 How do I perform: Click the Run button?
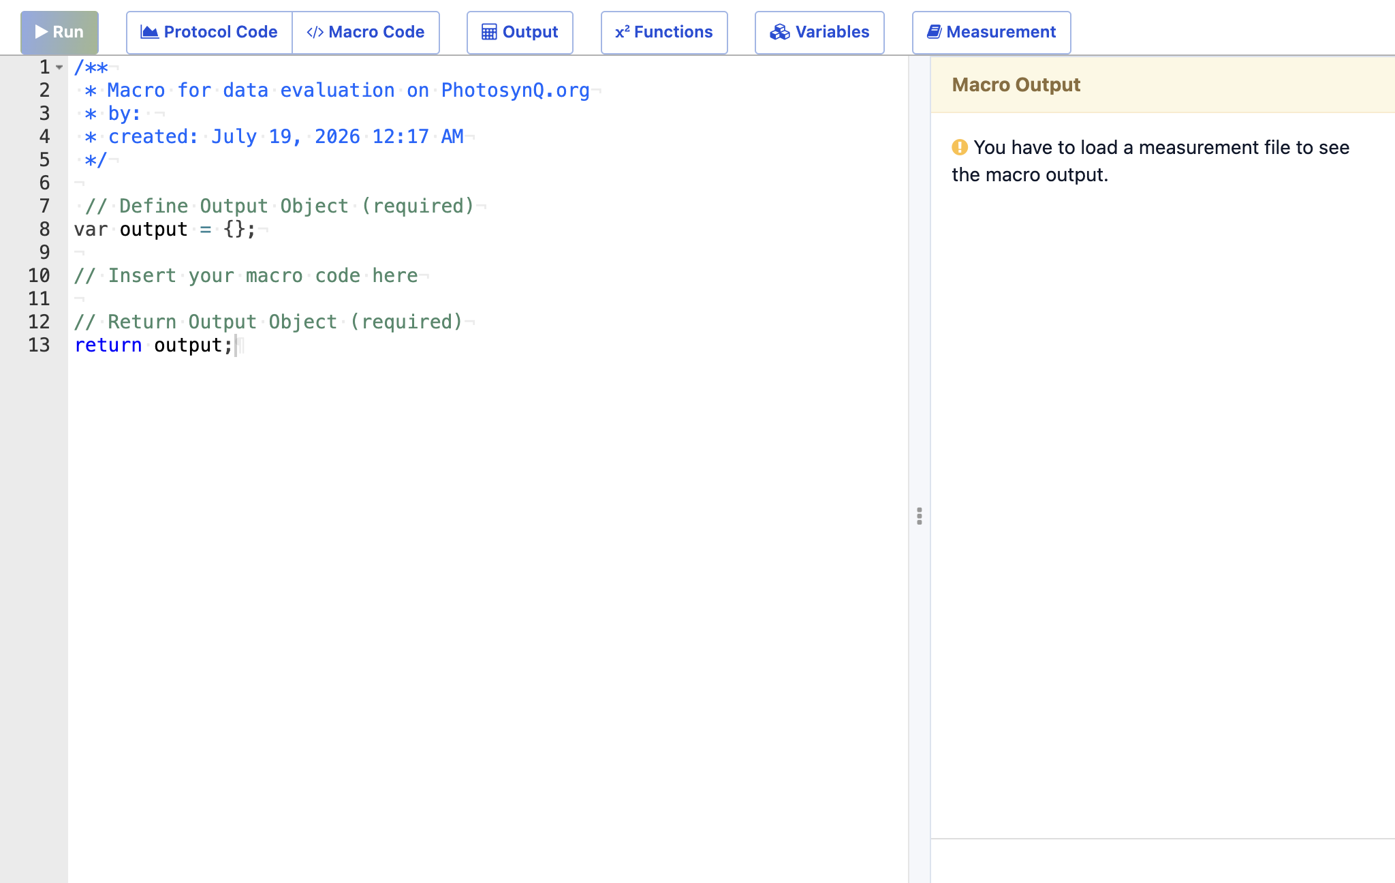pyautogui.click(x=59, y=32)
